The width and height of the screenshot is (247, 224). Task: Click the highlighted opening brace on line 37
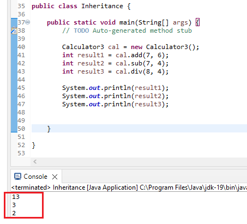click(198, 22)
